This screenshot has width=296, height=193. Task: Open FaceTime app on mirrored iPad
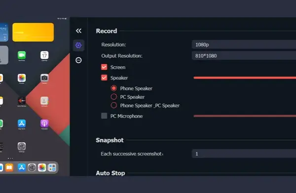pos(22,55)
